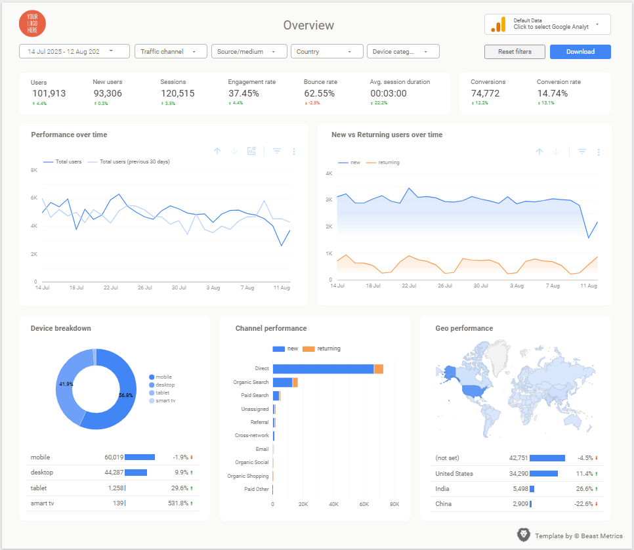Click the Google Analytics data source icon
Viewport: 634px width, 550px height.
click(x=499, y=24)
